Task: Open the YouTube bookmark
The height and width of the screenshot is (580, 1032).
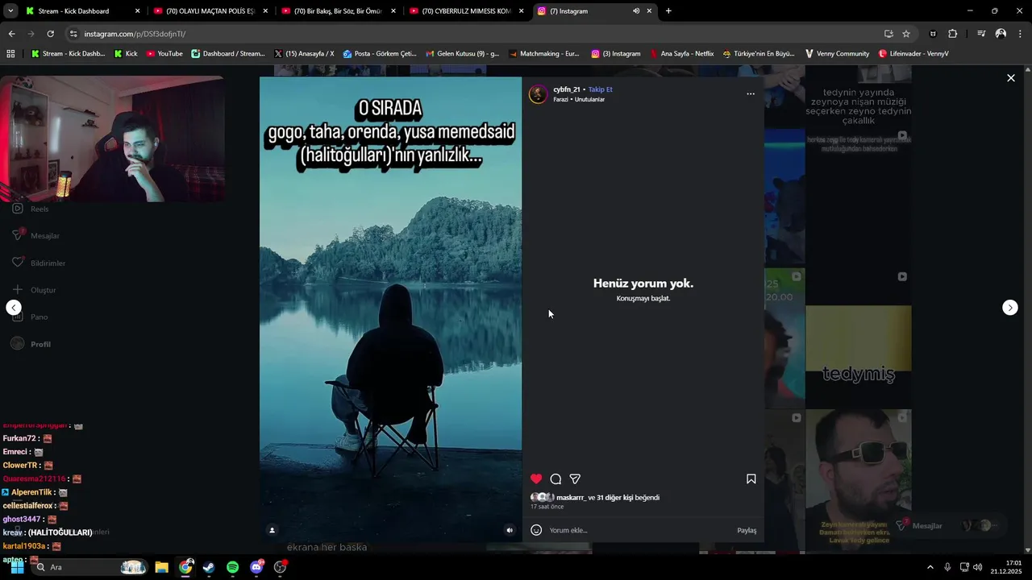Action: (164, 54)
